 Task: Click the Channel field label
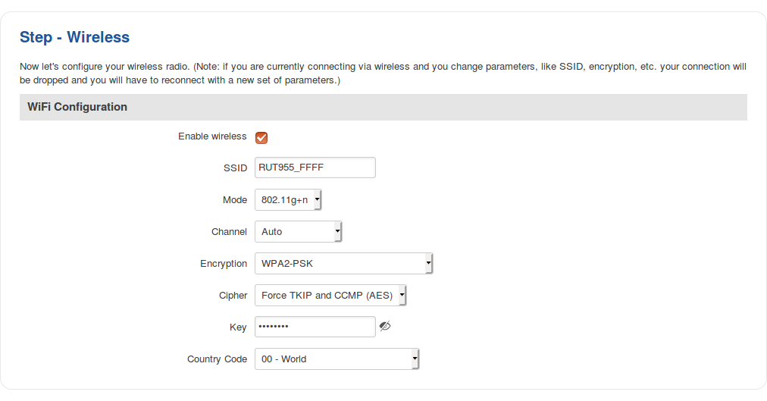click(x=229, y=232)
